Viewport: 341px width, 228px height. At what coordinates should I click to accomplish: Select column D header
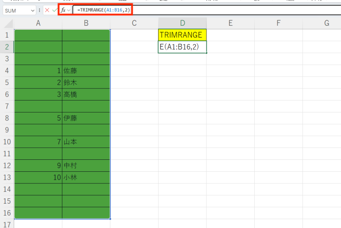(x=182, y=23)
